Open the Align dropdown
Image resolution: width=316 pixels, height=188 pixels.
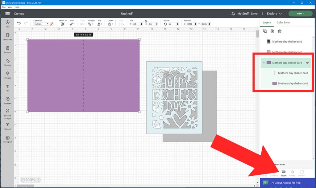83,24
